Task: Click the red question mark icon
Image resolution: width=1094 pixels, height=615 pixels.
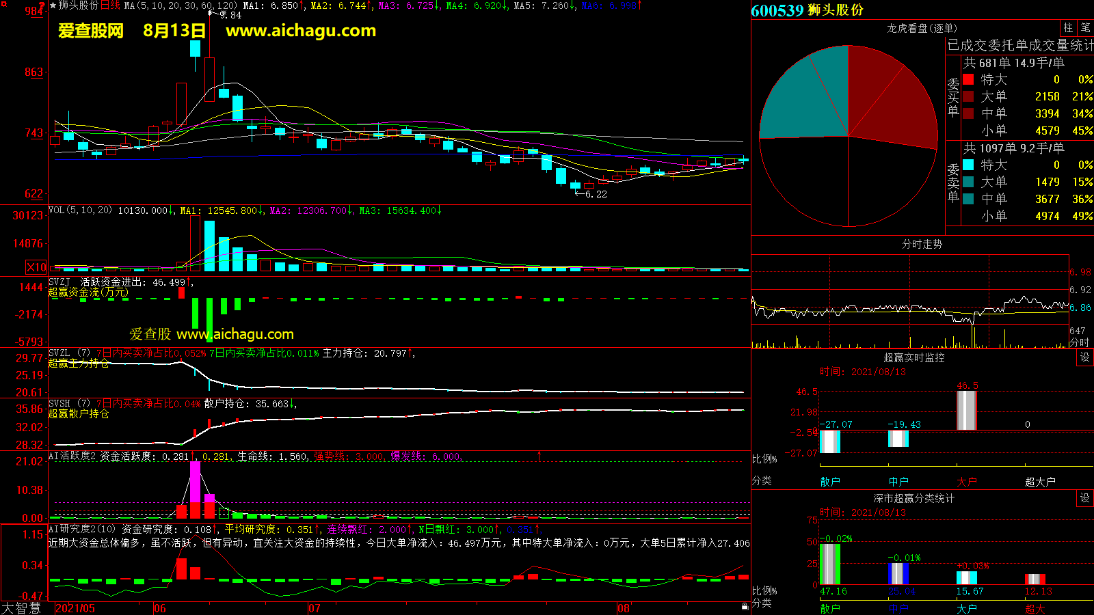Action: click(x=42, y=5)
